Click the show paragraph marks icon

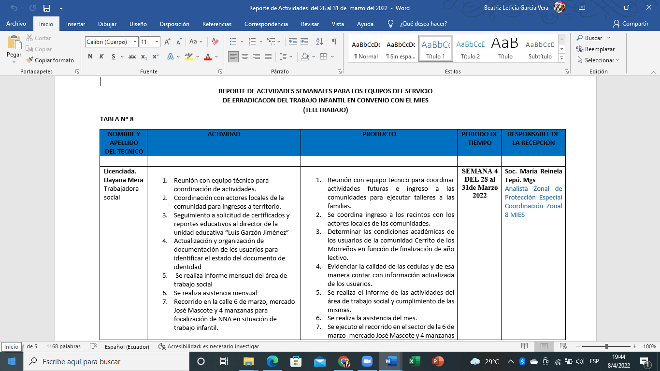coord(334,42)
